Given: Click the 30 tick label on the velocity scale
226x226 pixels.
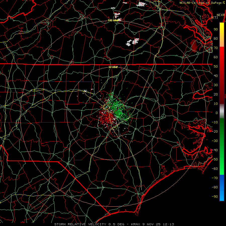Looking at the screenshot, I should 216,85.
